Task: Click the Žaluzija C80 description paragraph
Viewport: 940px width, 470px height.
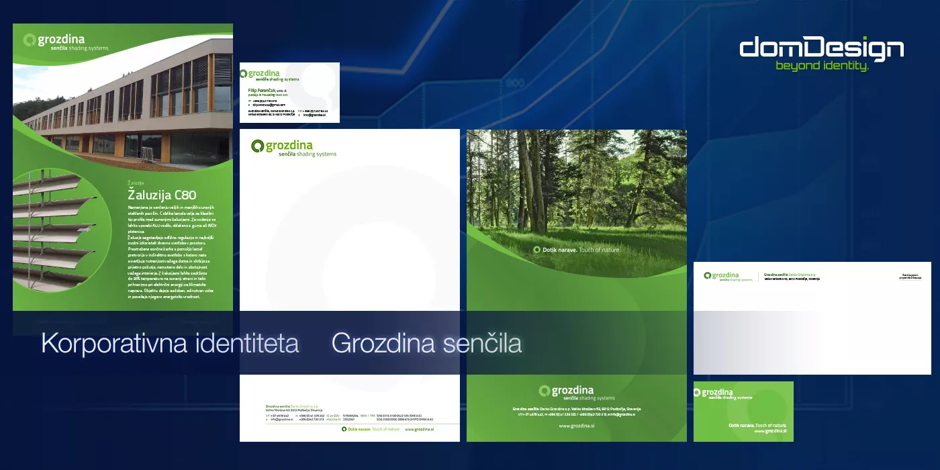Action: pyautogui.click(x=171, y=252)
